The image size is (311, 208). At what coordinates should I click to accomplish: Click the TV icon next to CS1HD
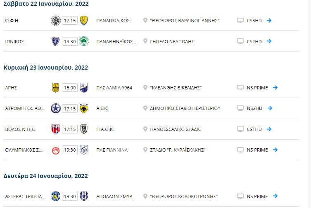tap(240, 129)
